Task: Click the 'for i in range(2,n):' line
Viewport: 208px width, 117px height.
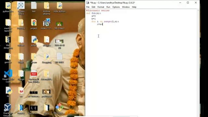Action: tap(105, 21)
